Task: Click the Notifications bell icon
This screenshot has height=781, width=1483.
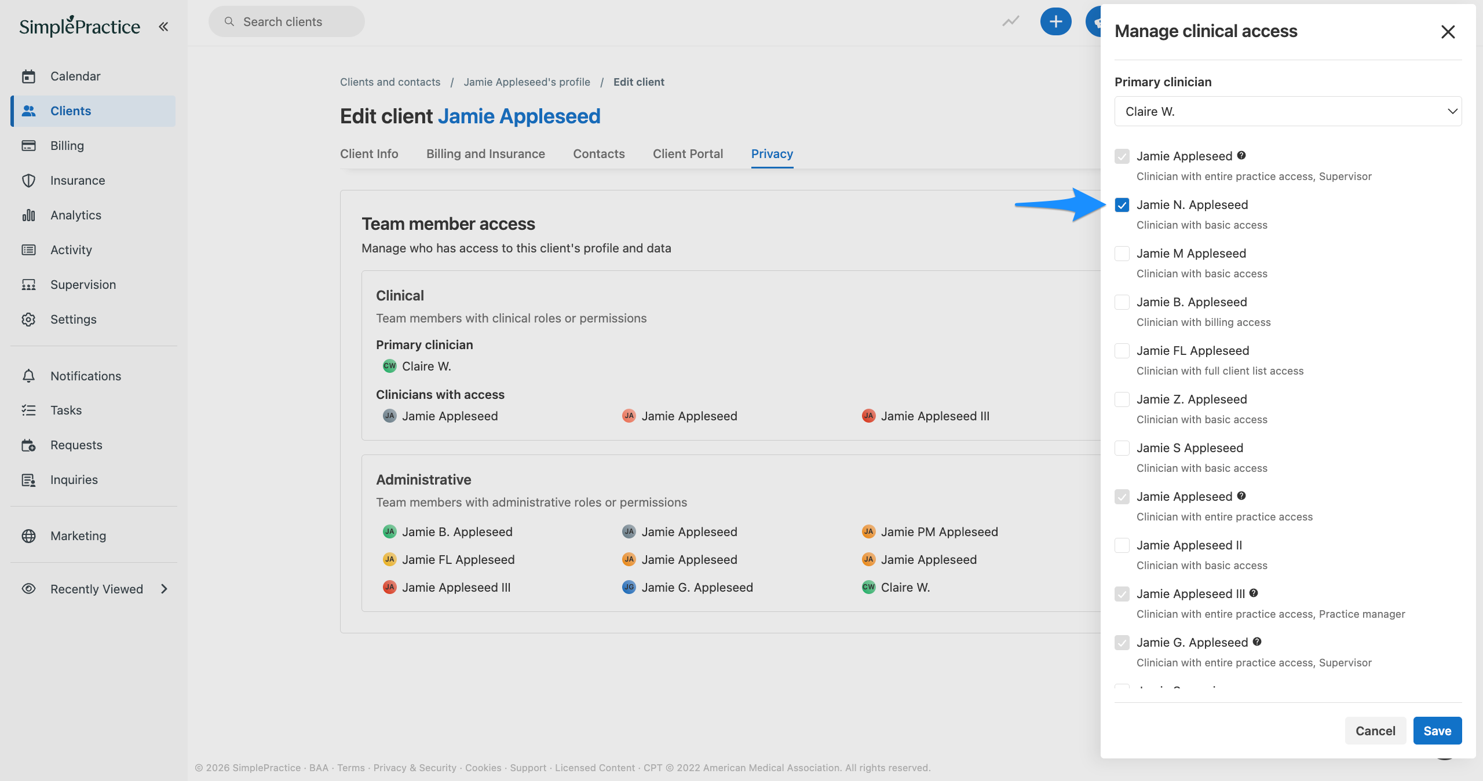Action: coord(28,376)
